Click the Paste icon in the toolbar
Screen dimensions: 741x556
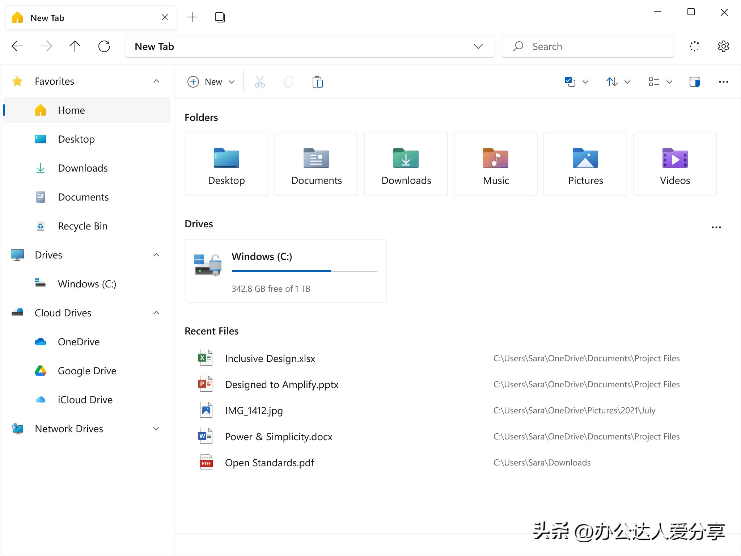317,82
